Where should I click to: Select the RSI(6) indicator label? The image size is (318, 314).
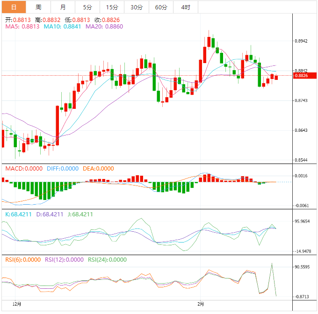tap(23, 260)
